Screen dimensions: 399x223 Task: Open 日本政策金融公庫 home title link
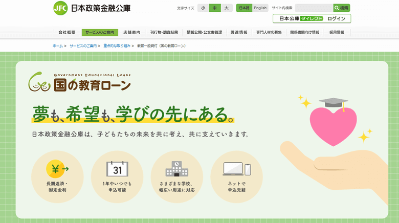[x=101, y=8]
